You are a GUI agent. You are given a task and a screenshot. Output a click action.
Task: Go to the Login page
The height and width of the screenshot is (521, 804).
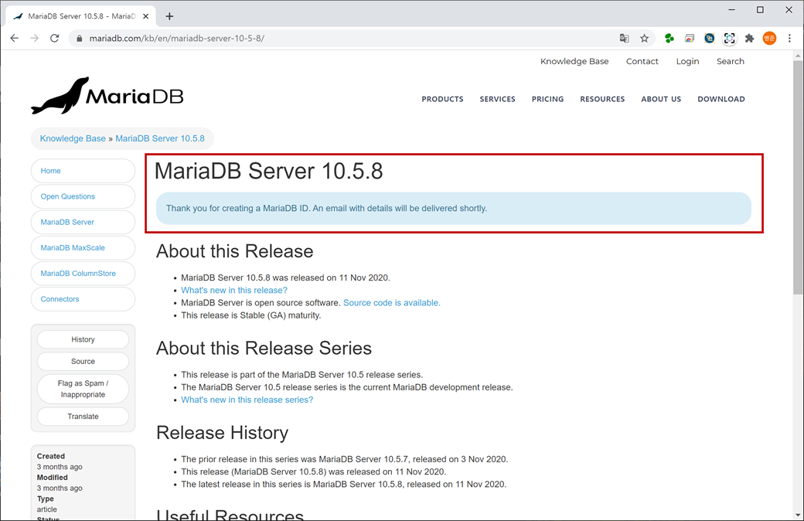click(x=687, y=61)
